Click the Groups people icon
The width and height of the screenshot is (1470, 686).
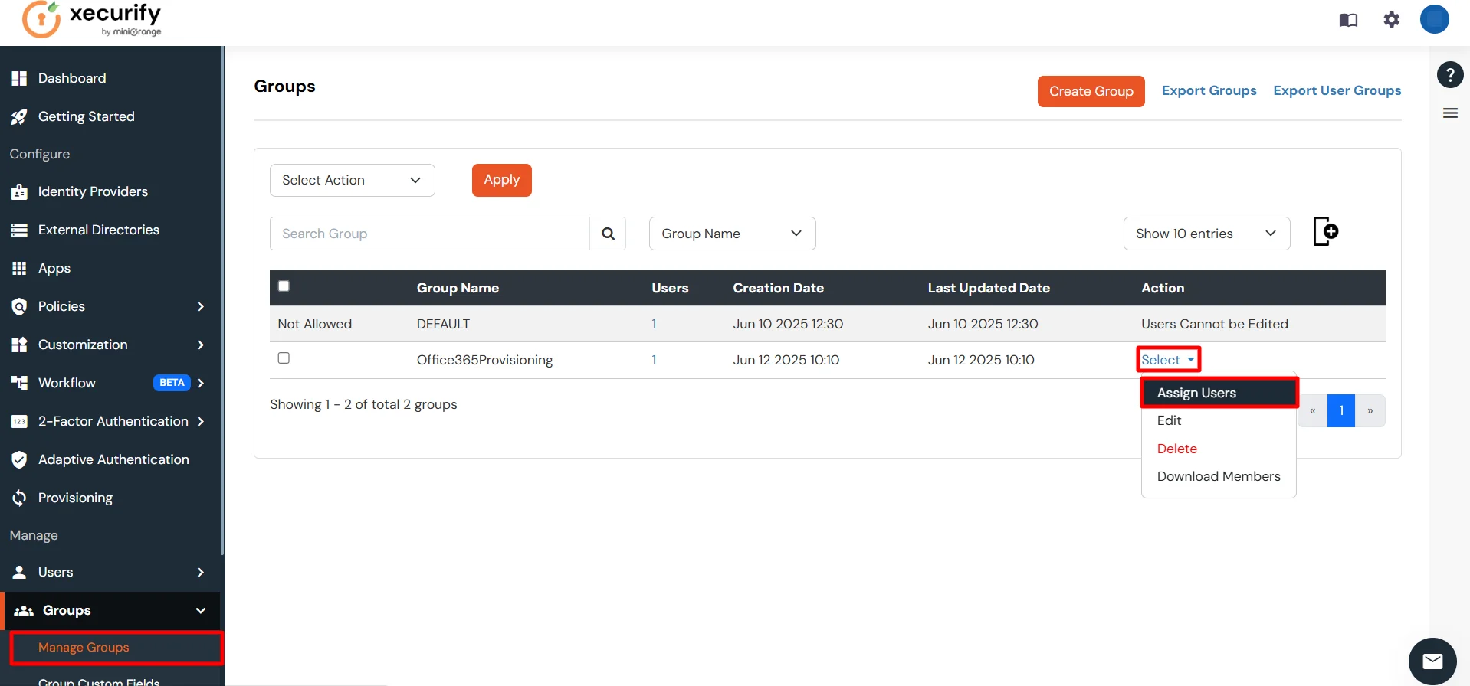tap(24, 610)
